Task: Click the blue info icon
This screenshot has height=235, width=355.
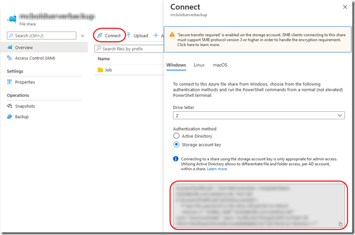Action: pos(176,159)
